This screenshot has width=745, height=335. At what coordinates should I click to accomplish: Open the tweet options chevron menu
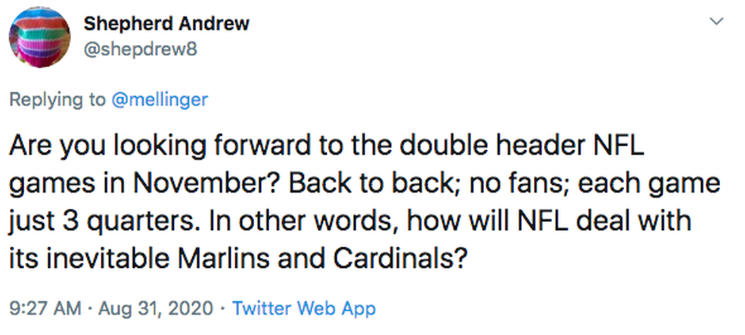(x=717, y=22)
